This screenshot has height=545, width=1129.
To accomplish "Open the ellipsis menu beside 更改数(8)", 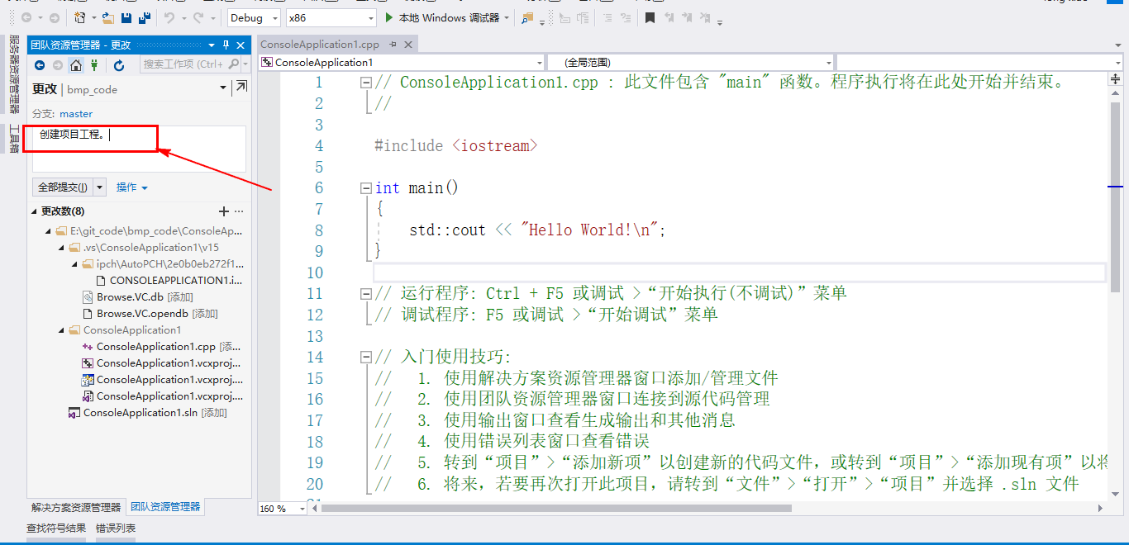I will [239, 211].
